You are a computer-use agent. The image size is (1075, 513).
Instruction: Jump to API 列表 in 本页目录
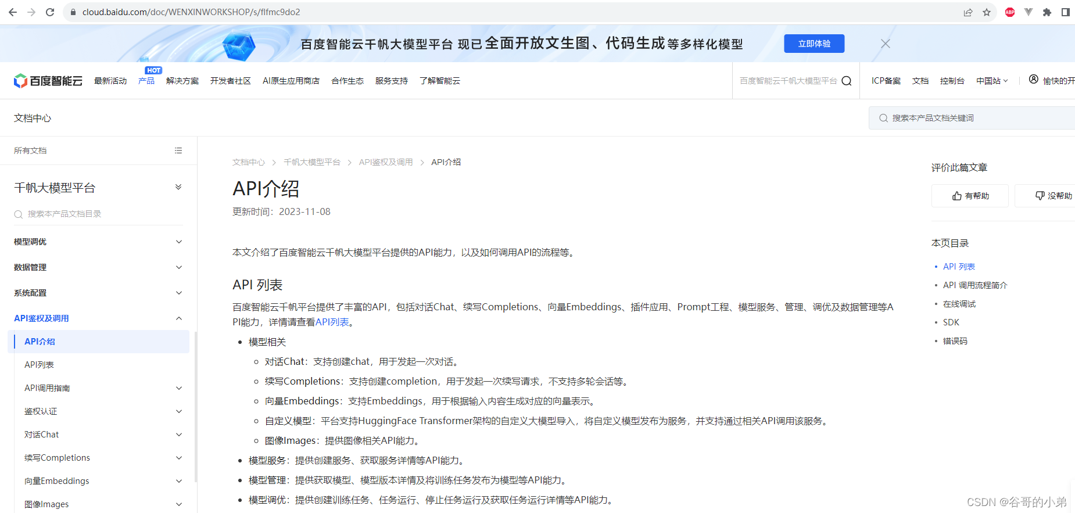(x=959, y=267)
